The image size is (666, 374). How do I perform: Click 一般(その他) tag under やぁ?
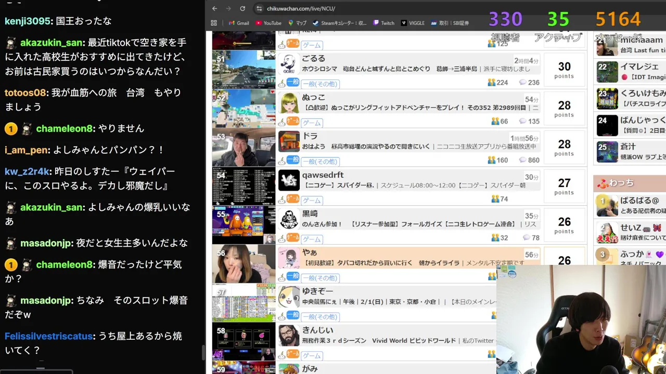pos(319,278)
